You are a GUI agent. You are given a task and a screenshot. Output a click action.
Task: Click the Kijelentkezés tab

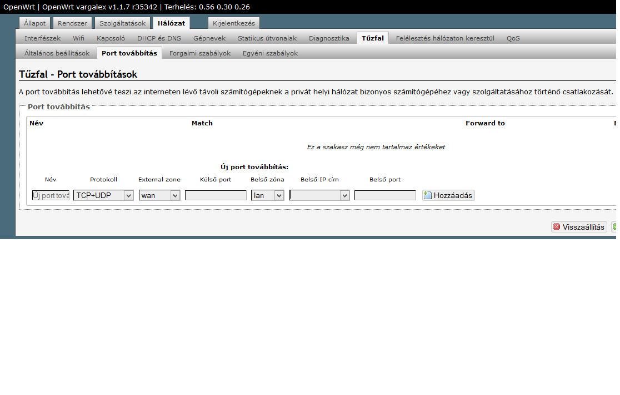point(234,23)
